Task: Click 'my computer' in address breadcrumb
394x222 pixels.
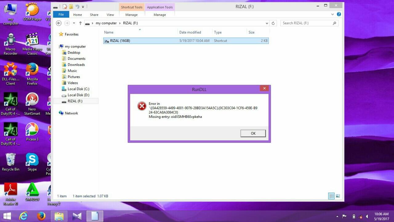Action: pos(106,23)
